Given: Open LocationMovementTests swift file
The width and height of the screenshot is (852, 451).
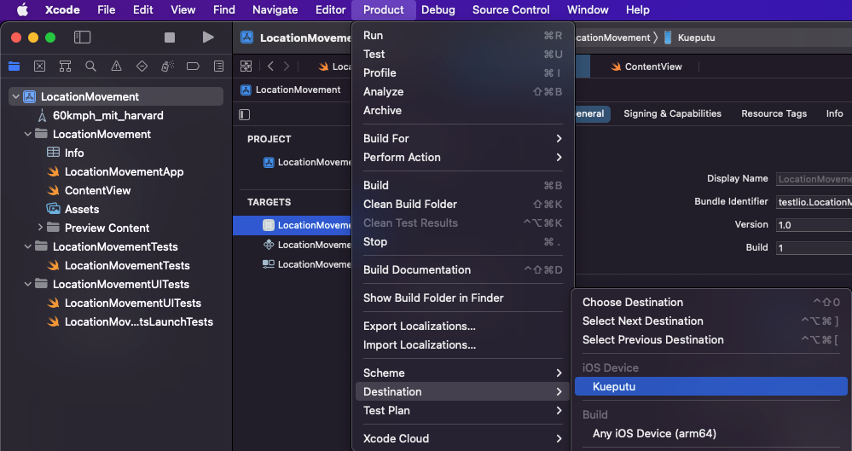Looking at the screenshot, I should (x=119, y=265).
